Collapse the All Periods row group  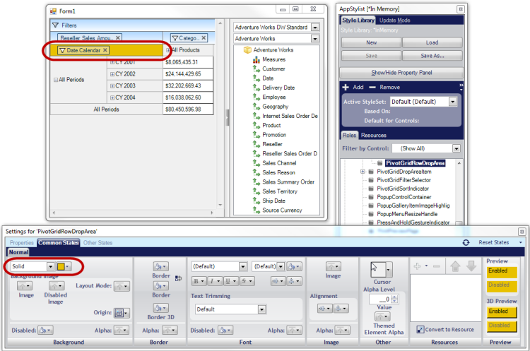(x=56, y=80)
